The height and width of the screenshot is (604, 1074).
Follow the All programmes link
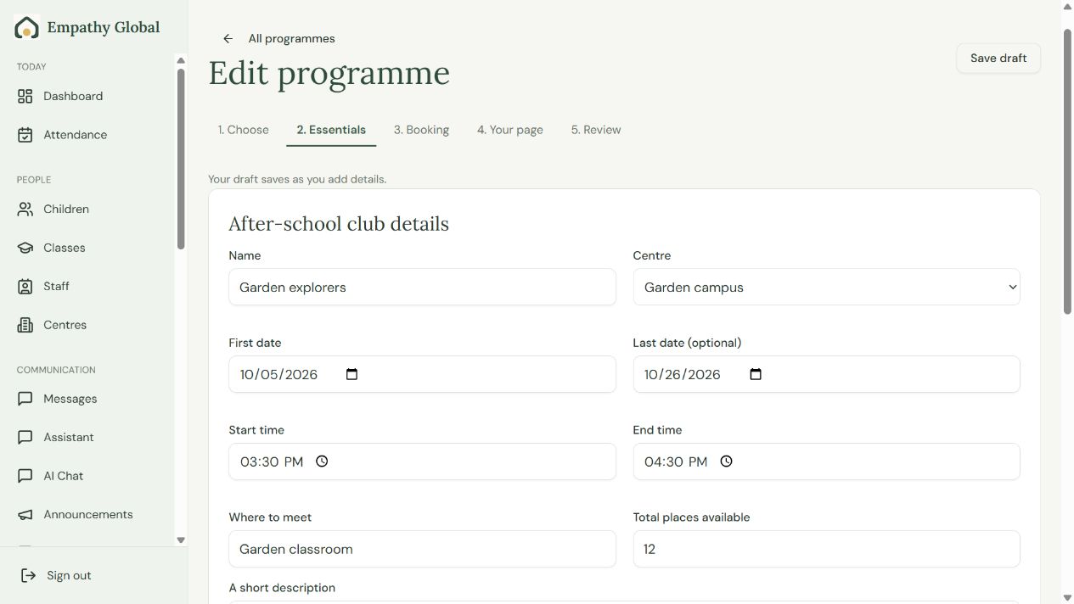pyautogui.click(x=291, y=39)
